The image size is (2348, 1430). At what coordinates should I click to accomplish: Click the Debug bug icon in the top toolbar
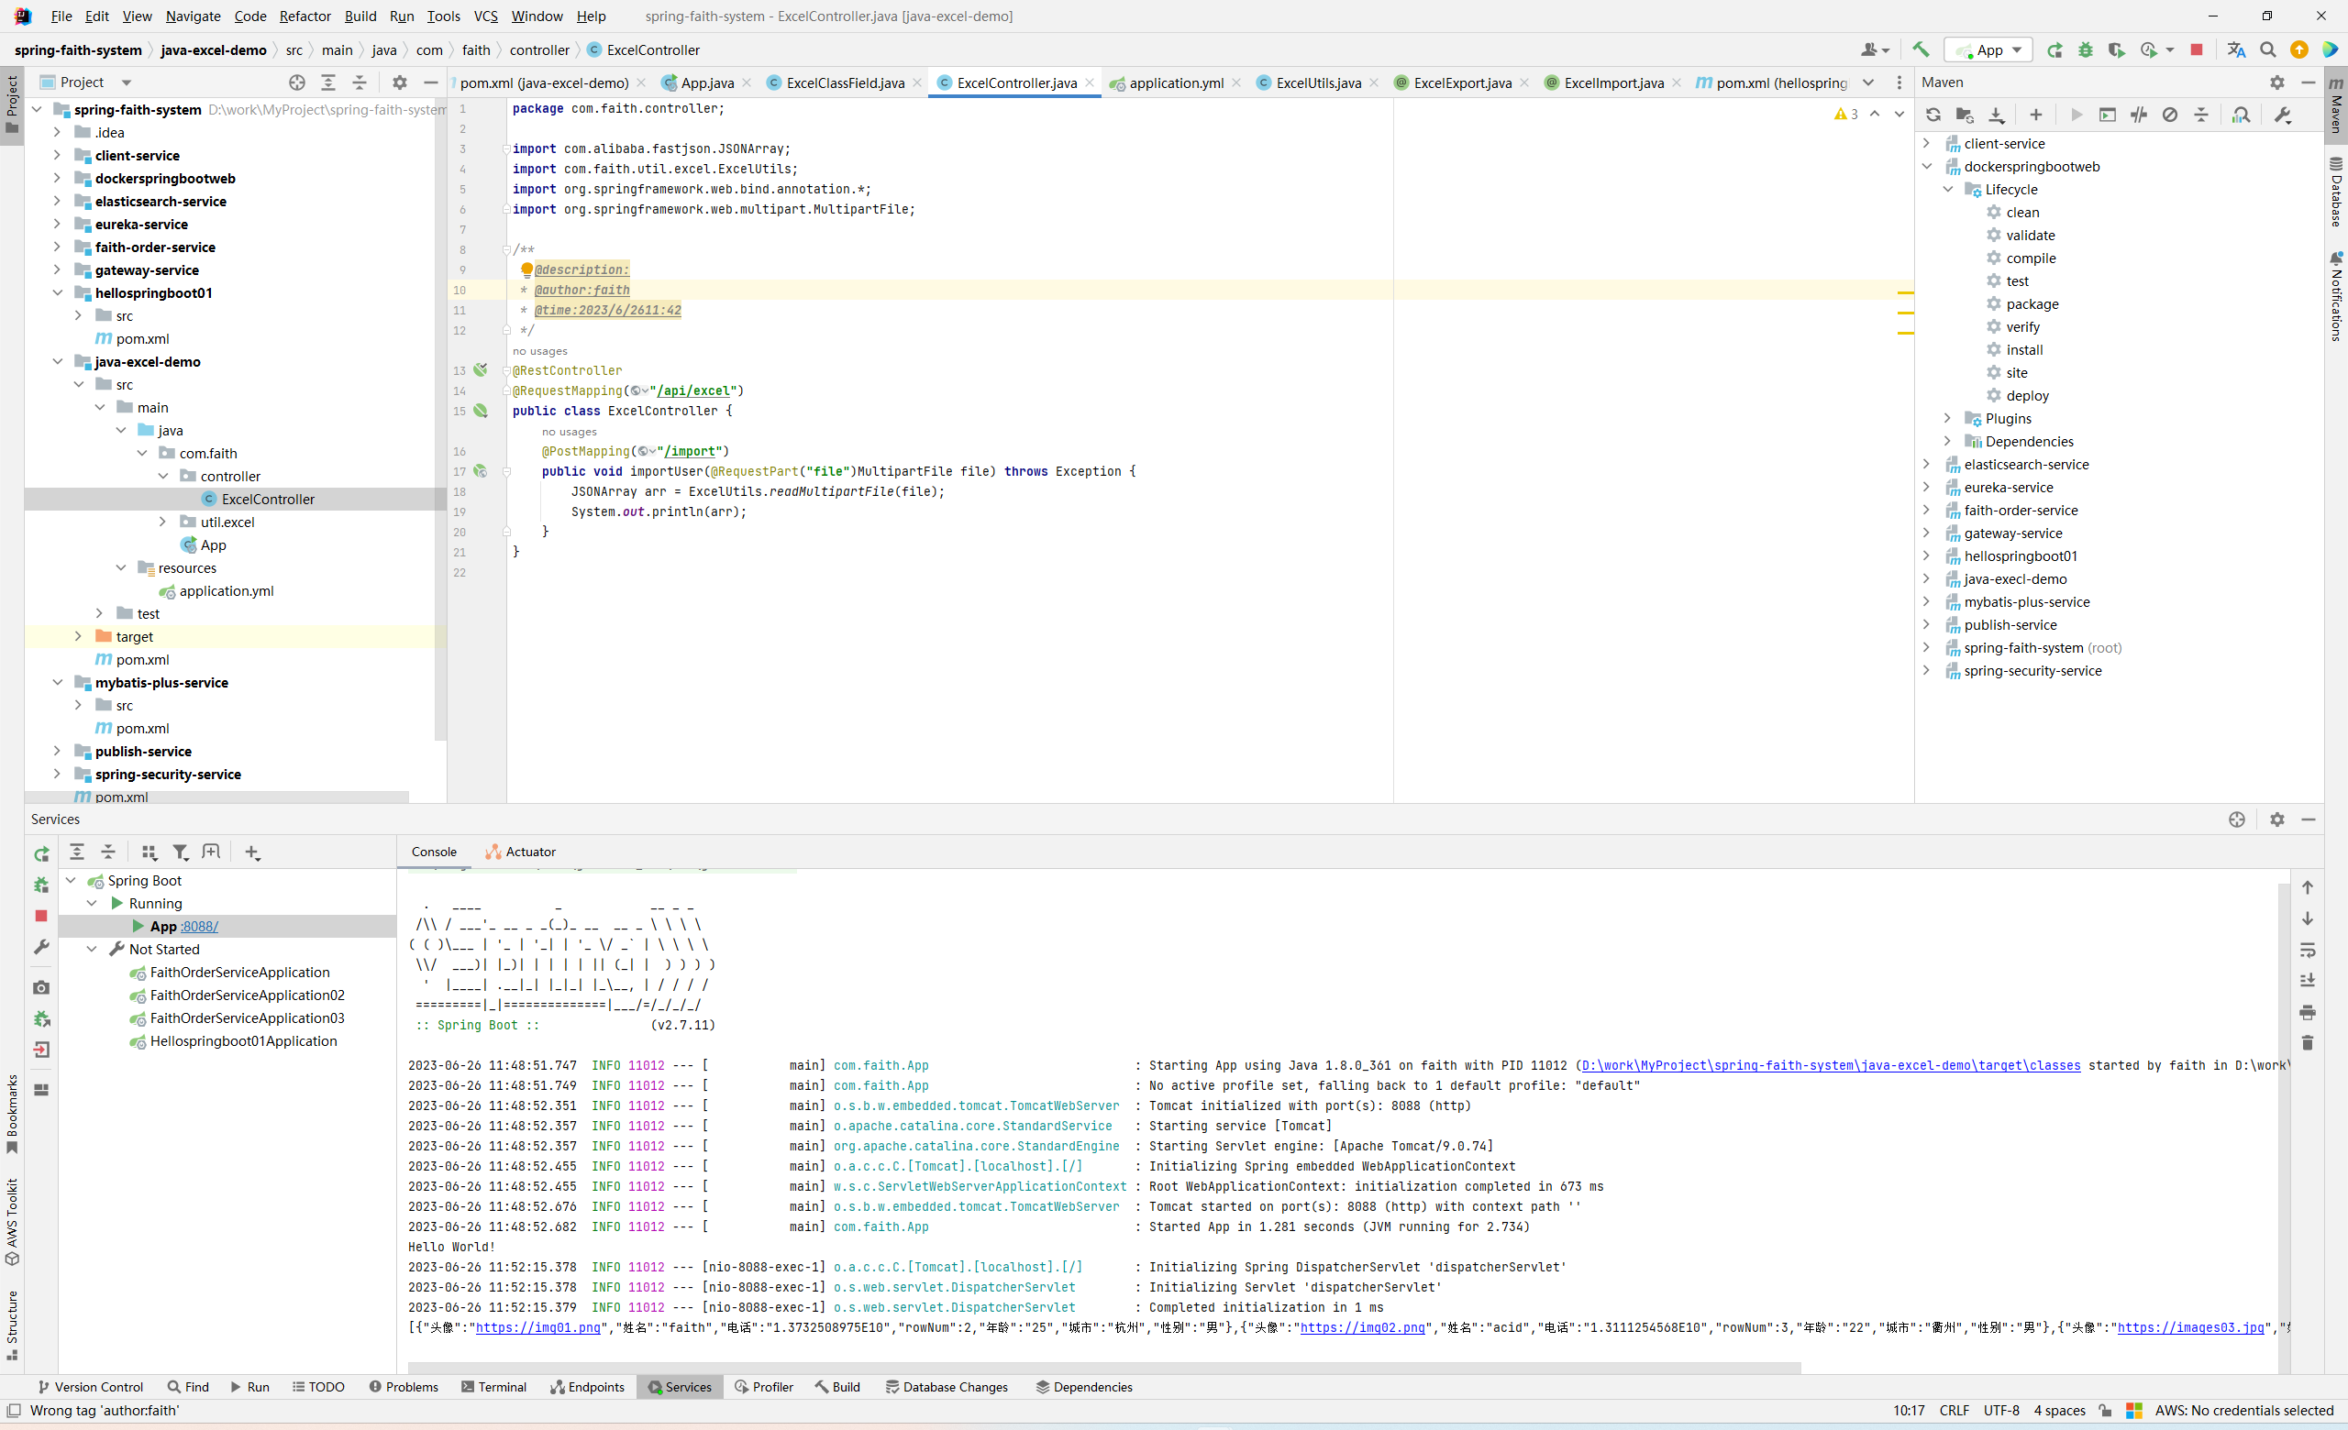(x=2085, y=49)
